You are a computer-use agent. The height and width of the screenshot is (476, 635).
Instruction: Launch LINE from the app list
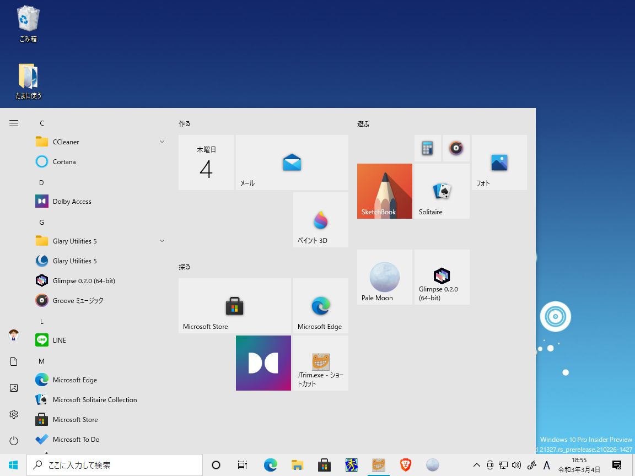[x=100, y=340]
